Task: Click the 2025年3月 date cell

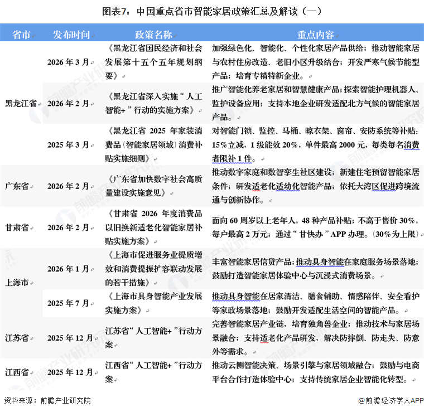Action: 68,145
